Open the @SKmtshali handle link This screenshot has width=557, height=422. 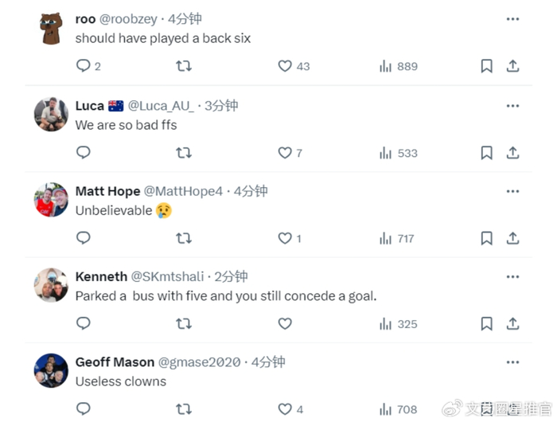coord(169,276)
